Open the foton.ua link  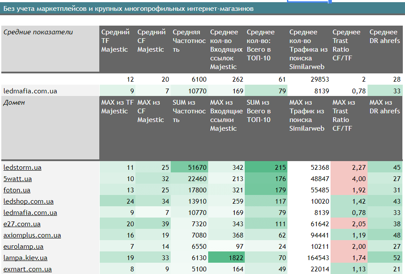pos(17,190)
